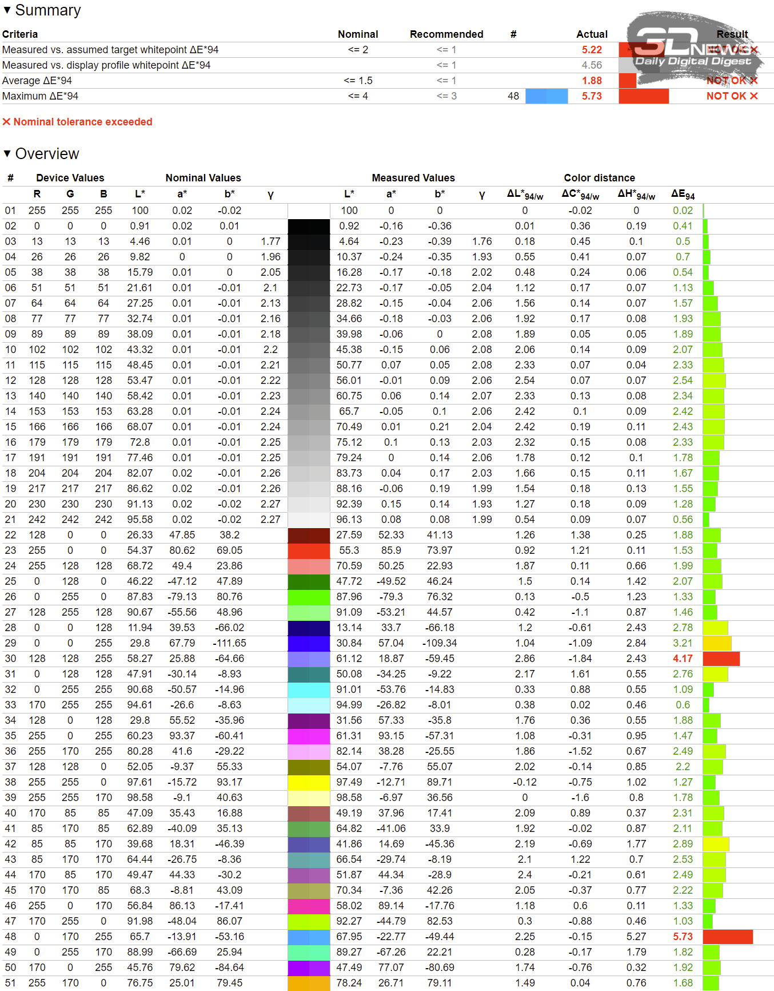Click the Nominal Values header
The width and height of the screenshot is (774, 991).
(204, 178)
